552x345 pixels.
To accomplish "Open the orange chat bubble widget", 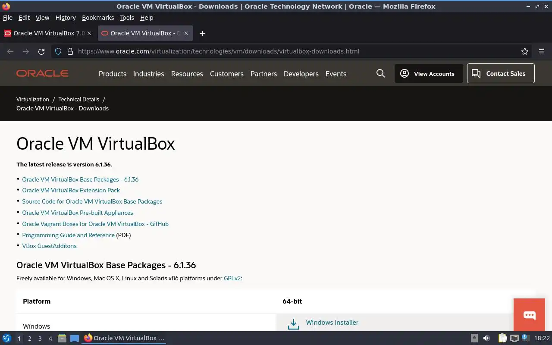I will tap(529, 314).
